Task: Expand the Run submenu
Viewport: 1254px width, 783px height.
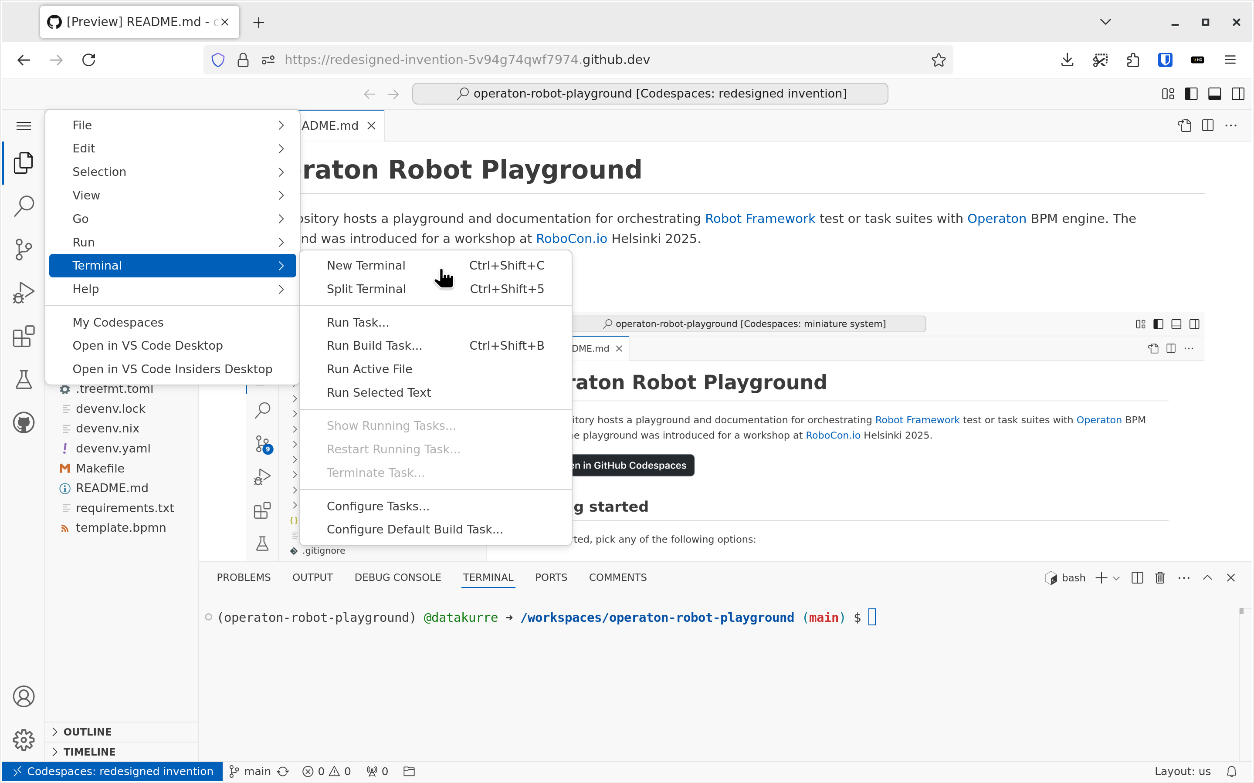Action: 173,243
